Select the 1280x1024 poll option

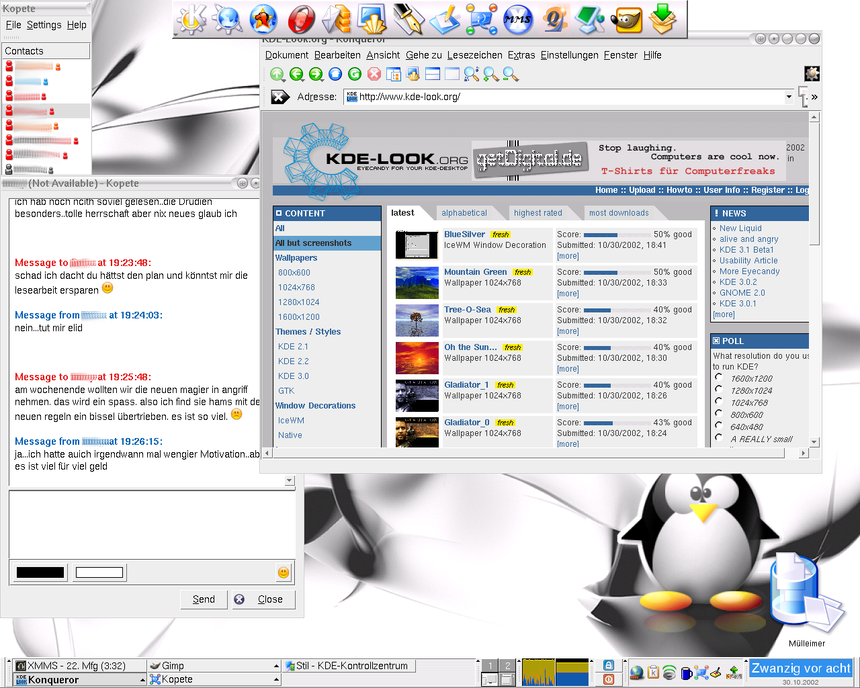(718, 390)
